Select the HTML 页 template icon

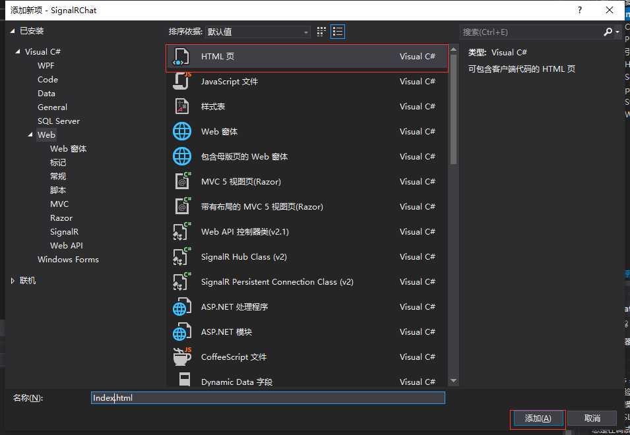[181, 57]
